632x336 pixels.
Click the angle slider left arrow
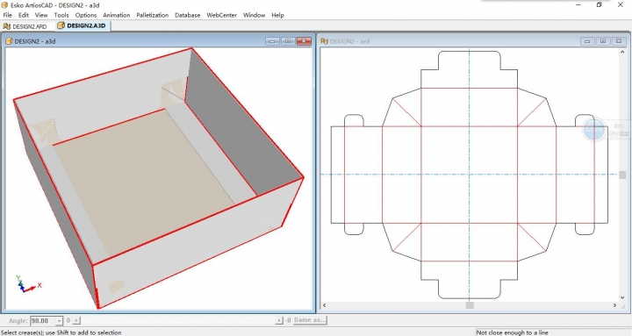(x=76, y=321)
